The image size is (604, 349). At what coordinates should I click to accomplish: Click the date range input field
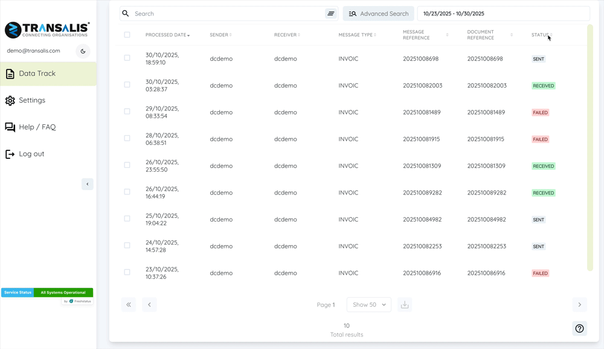pos(503,13)
